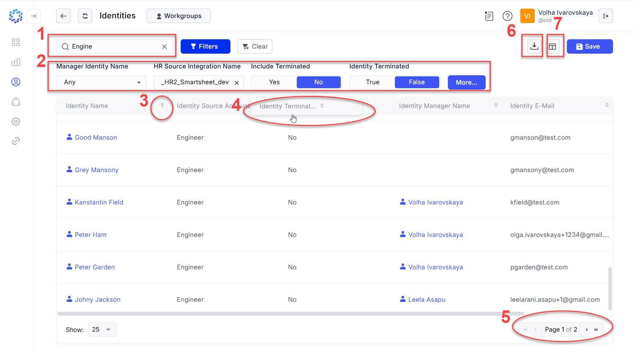Screen dimensions: 635x350
Task: Go to next page in pagination
Action: [587, 329]
